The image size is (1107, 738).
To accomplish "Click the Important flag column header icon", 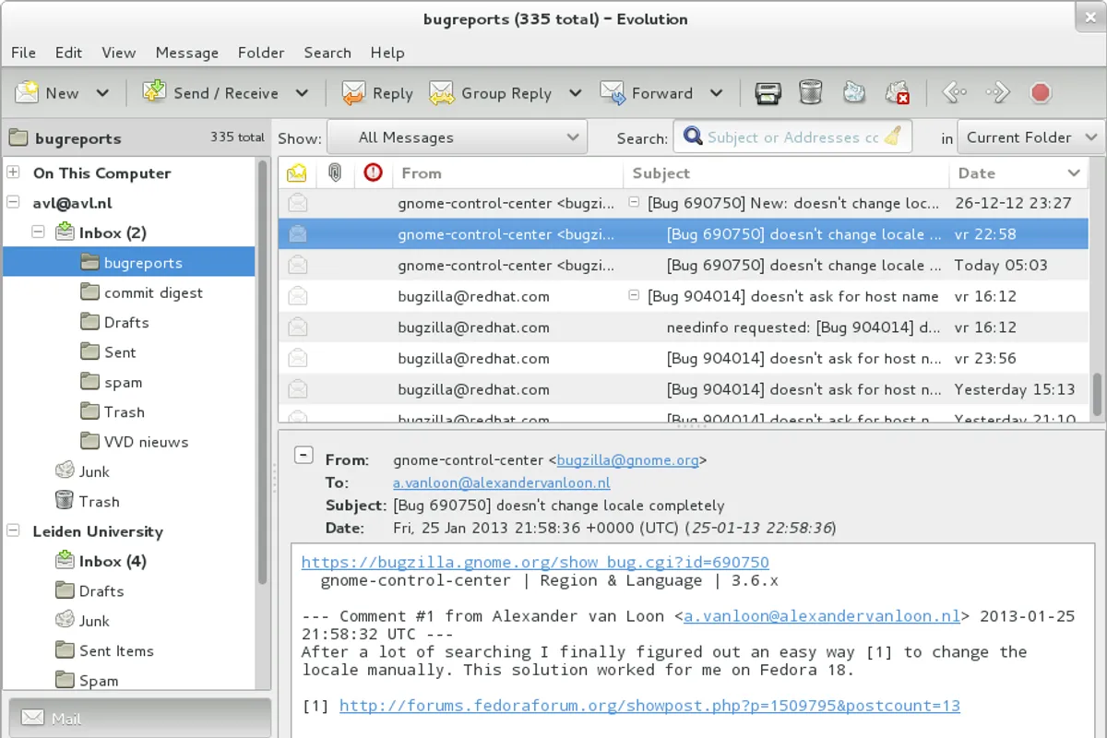I will coord(372,173).
